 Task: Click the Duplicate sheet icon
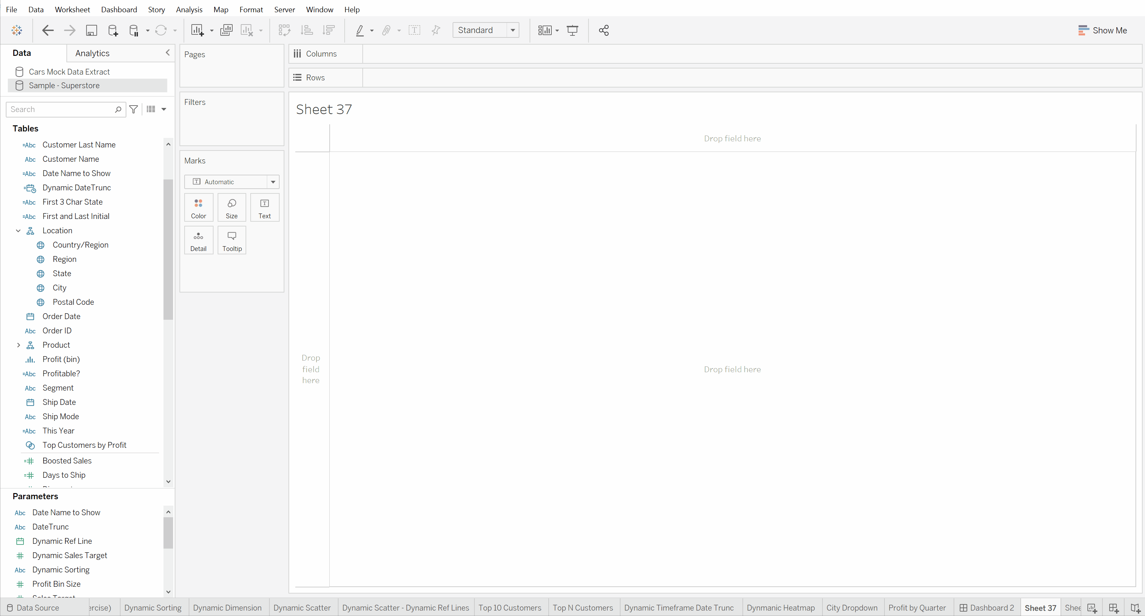[x=226, y=30]
